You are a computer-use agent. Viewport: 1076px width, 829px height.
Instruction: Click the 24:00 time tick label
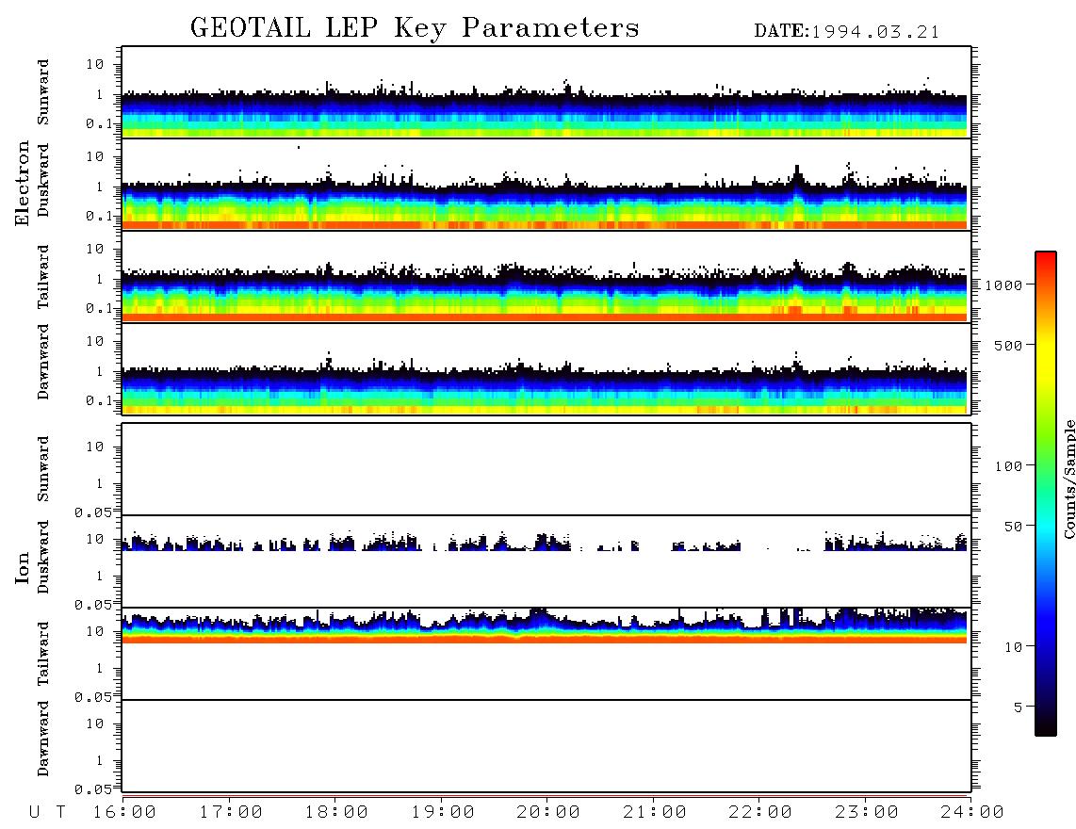972,812
